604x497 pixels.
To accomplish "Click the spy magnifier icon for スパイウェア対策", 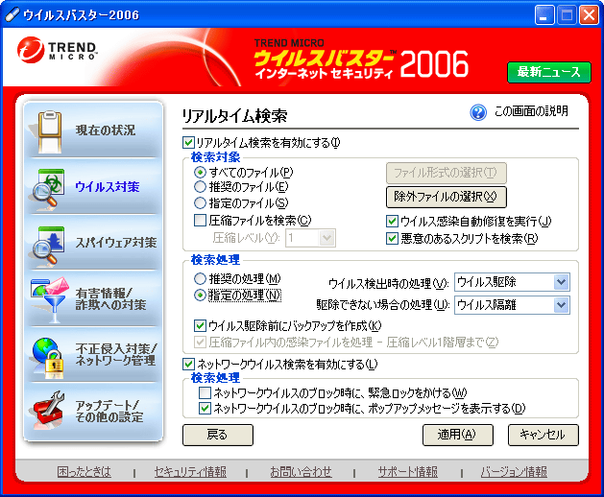I will (49, 245).
